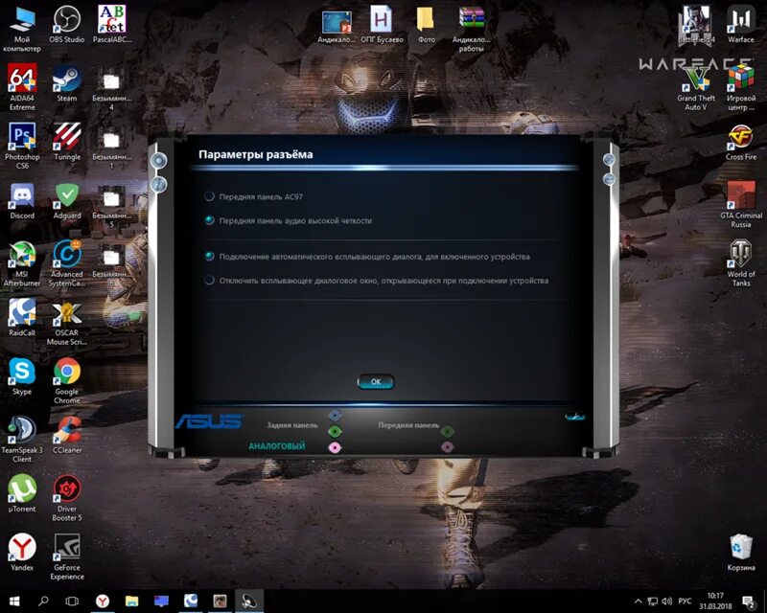Click the green front panel jack
Image resolution: width=767 pixels, height=613 pixels.
click(x=447, y=431)
